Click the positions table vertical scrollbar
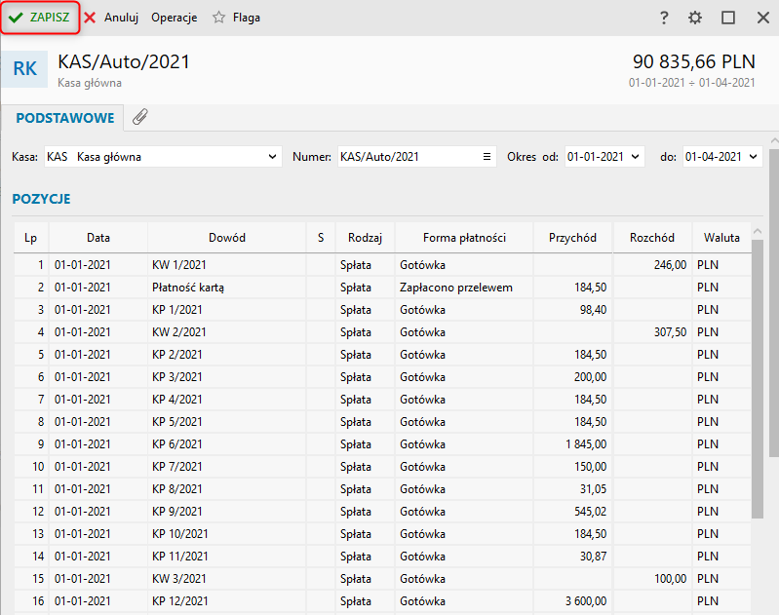779x615 pixels. tap(758, 378)
